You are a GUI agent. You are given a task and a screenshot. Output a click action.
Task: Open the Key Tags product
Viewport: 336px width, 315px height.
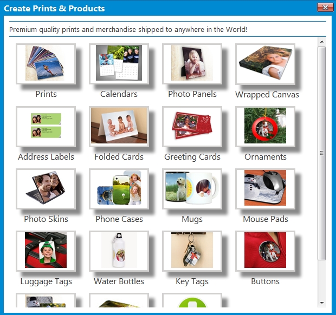point(192,251)
